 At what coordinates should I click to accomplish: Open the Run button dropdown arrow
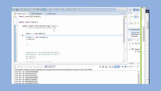pyautogui.click(x=14, y=10)
